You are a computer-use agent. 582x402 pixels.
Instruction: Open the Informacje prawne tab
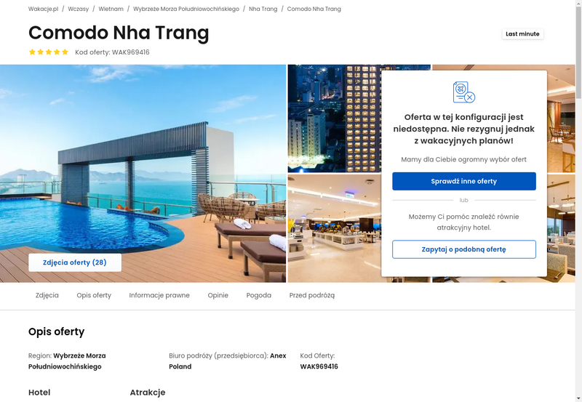[159, 295]
